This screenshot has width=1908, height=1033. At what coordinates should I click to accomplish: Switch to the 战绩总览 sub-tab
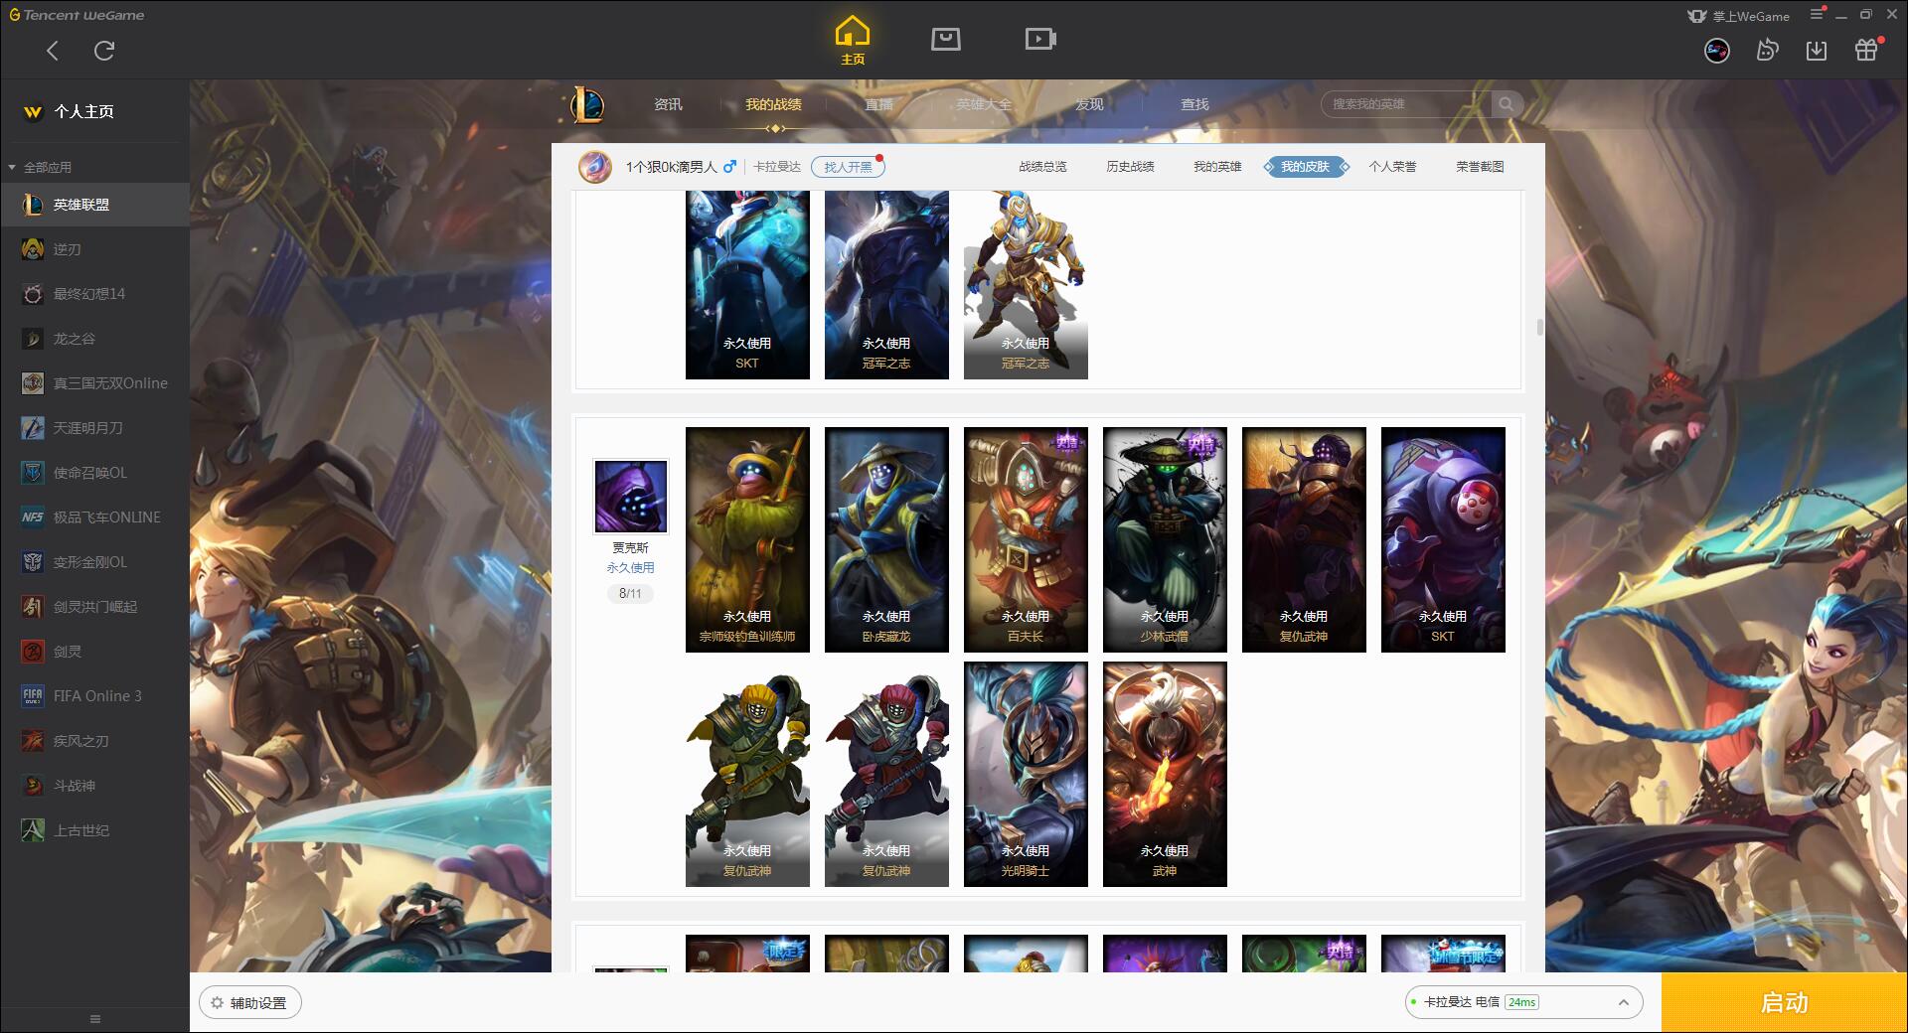pos(1042,167)
